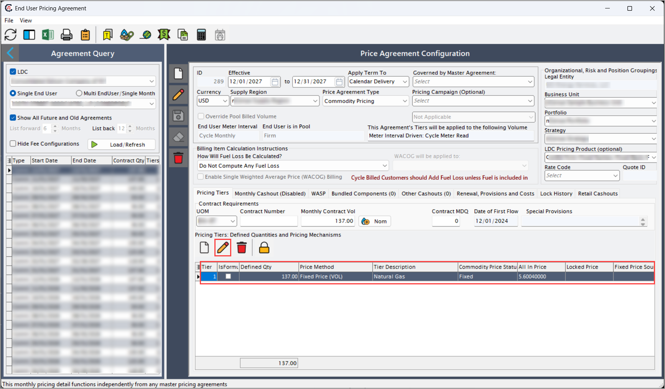The width and height of the screenshot is (665, 389).
Task: Click the greyed flame calendar icon
Action: point(220,35)
